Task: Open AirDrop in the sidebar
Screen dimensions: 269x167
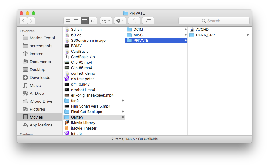Action: (x=40, y=93)
